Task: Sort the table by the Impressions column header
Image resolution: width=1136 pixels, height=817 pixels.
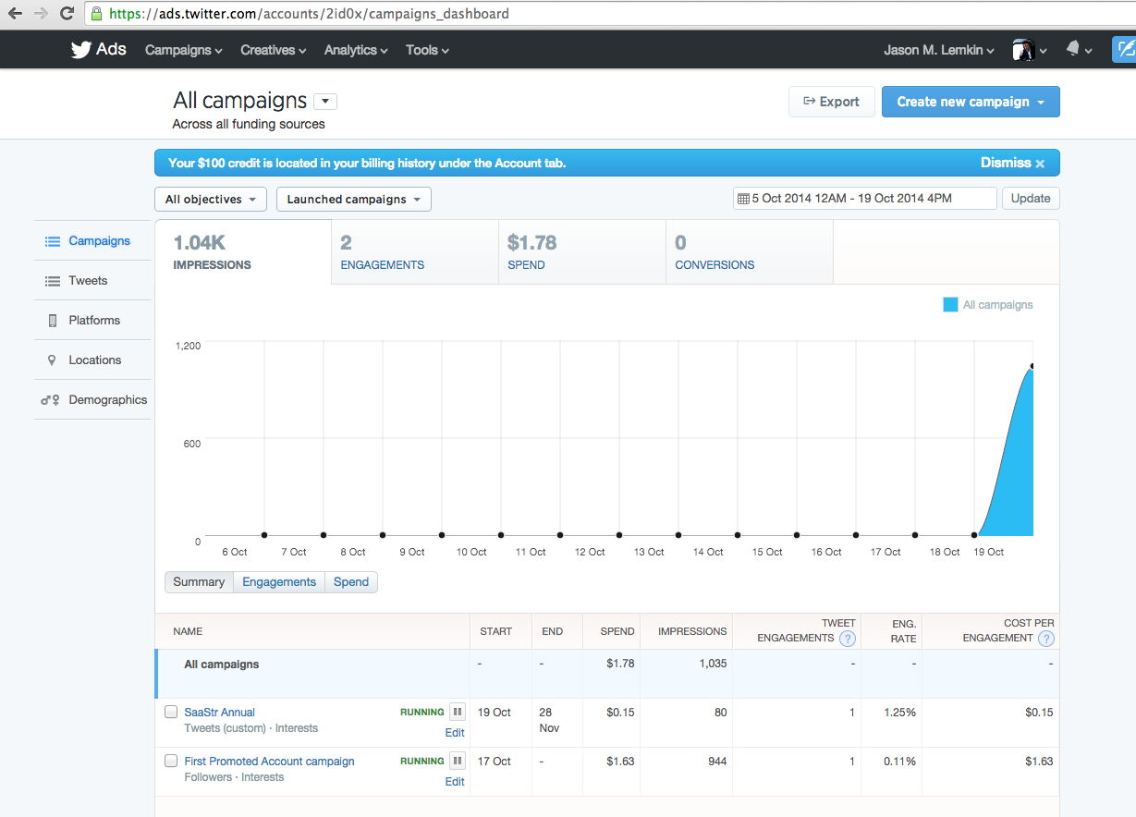Action: pyautogui.click(x=692, y=631)
